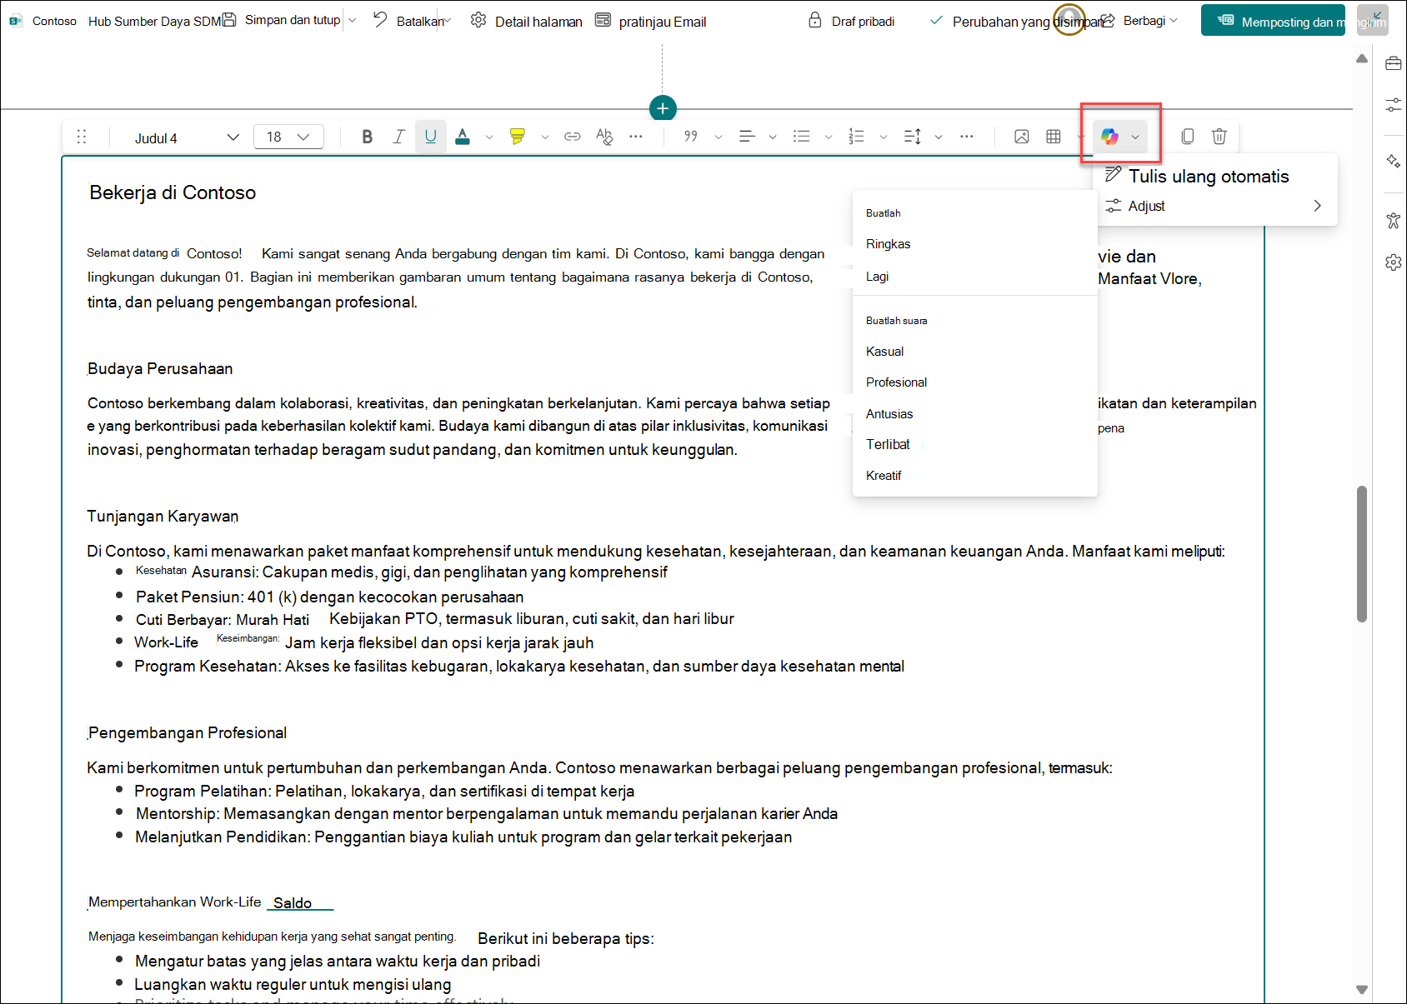Toggle bold formatting

click(367, 137)
